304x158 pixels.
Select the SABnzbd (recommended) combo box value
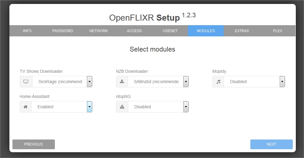click(x=158, y=82)
